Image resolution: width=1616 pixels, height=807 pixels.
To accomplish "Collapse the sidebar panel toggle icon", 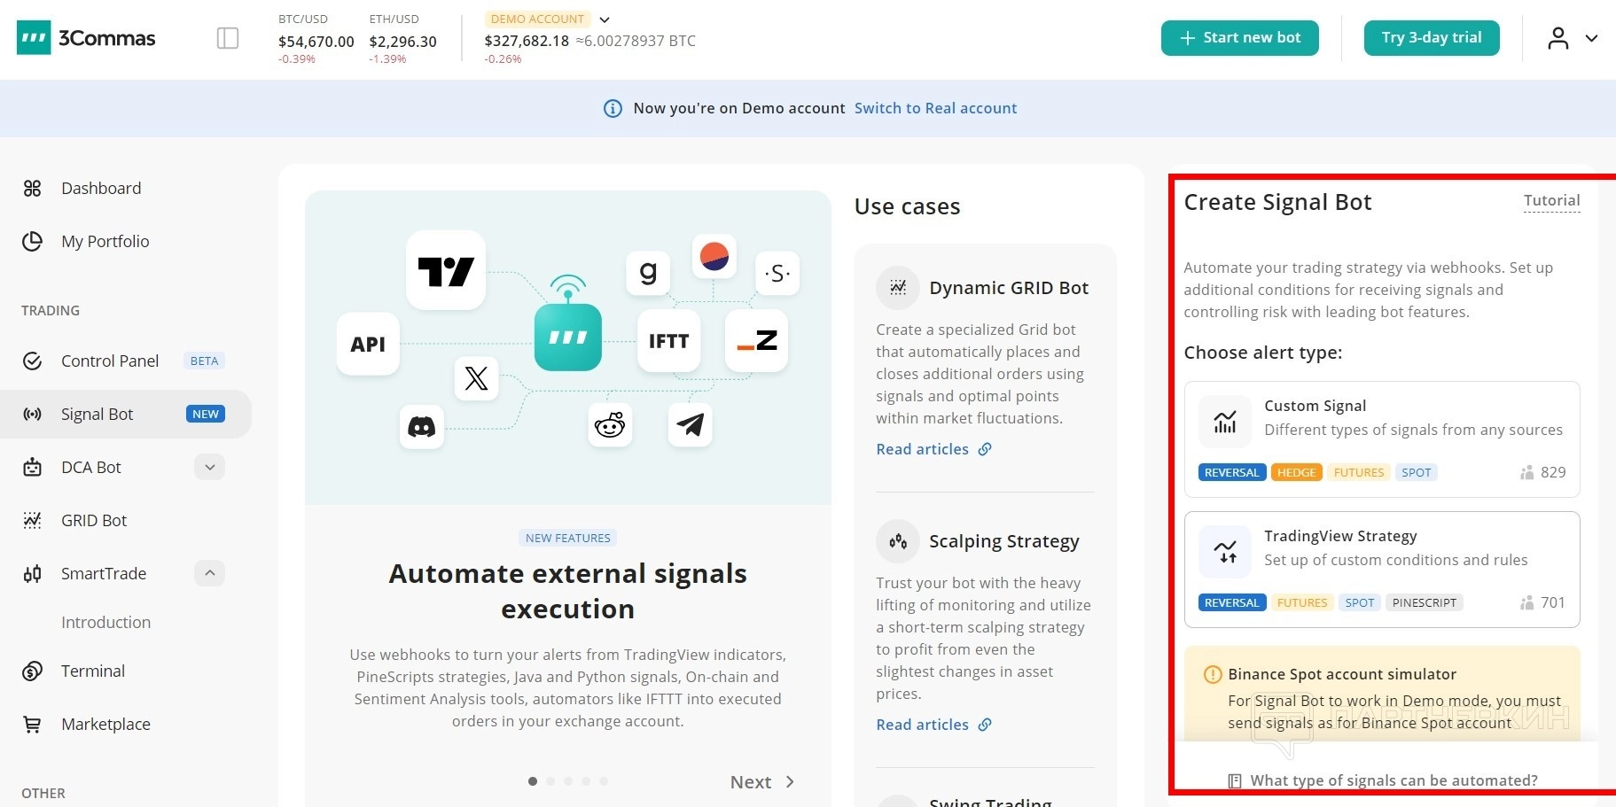I will 228,38.
